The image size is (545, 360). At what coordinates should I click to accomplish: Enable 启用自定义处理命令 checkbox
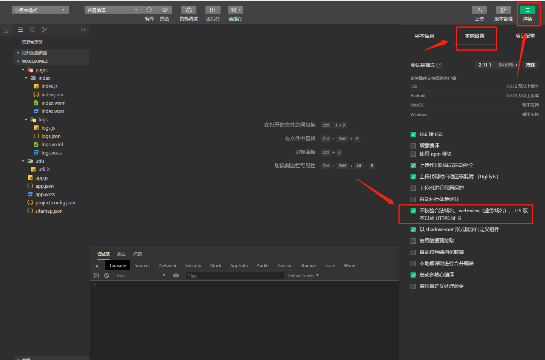coord(413,286)
